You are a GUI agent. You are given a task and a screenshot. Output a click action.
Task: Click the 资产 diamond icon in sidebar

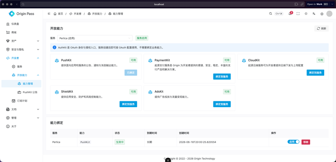[8, 41]
